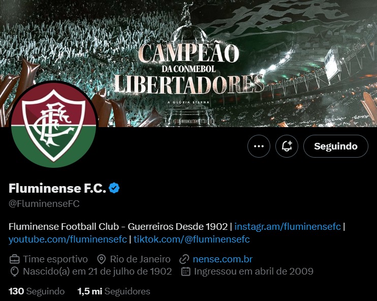
Task: View the 130 Seguindo list
Action: click(37, 291)
